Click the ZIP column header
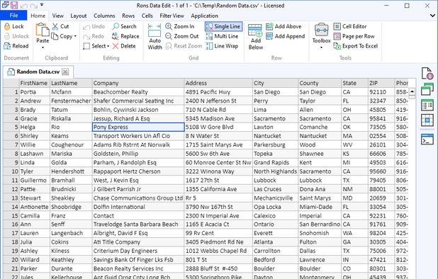 pos(381,83)
